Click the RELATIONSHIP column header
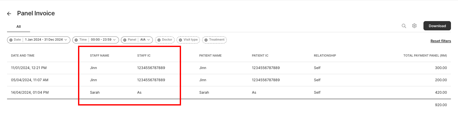This screenshot has height=125, width=458. tap(325, 56)
